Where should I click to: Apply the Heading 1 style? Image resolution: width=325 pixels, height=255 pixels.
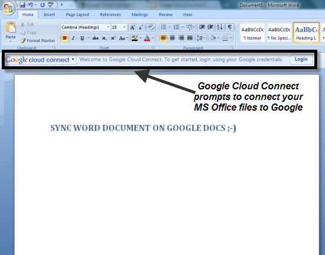click(306, 33)
